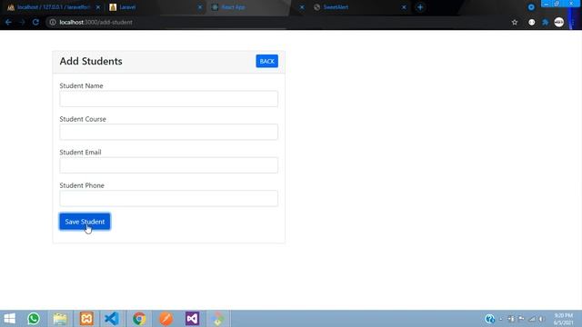Close the SweetAlert tab
Screen dimensions: 582x327
point(404,7)
